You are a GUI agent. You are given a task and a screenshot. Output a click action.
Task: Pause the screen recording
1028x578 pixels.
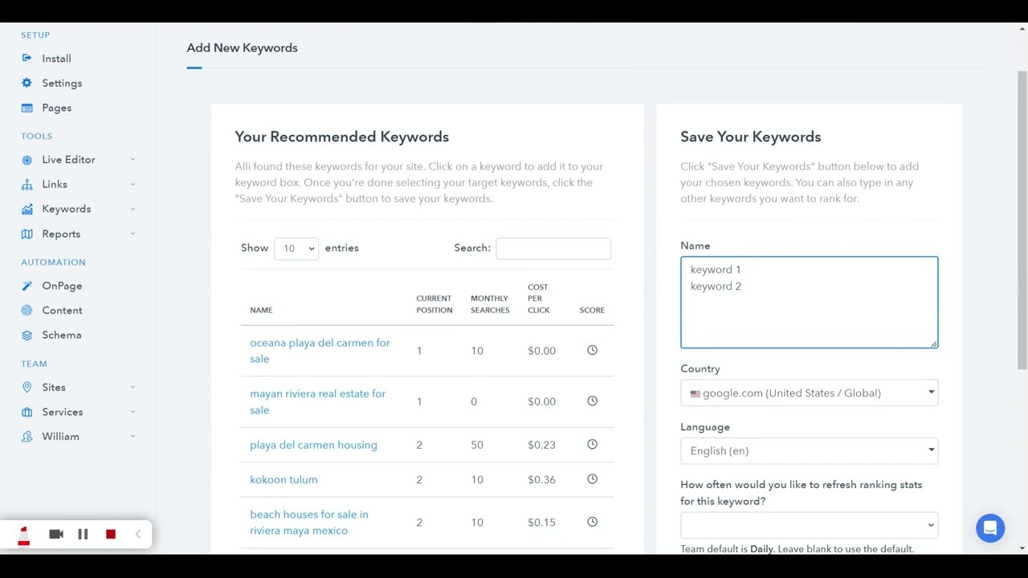pyautogui.click(x=83, y=535)
